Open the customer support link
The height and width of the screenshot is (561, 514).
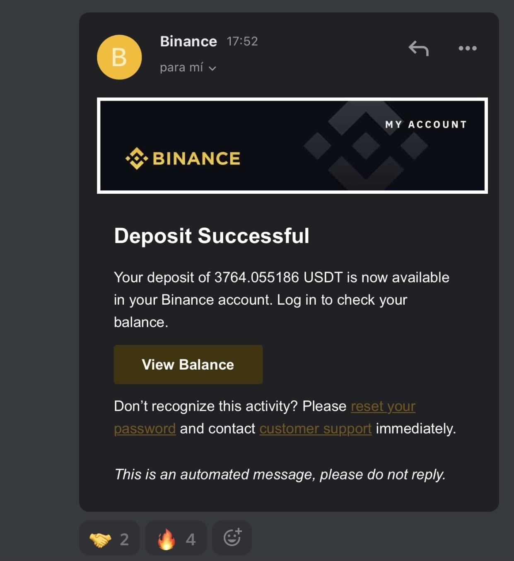pos(315,429)
